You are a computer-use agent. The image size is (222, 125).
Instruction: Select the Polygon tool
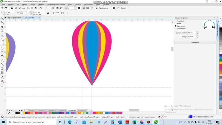pyautogui.click(x=2, y=51)
